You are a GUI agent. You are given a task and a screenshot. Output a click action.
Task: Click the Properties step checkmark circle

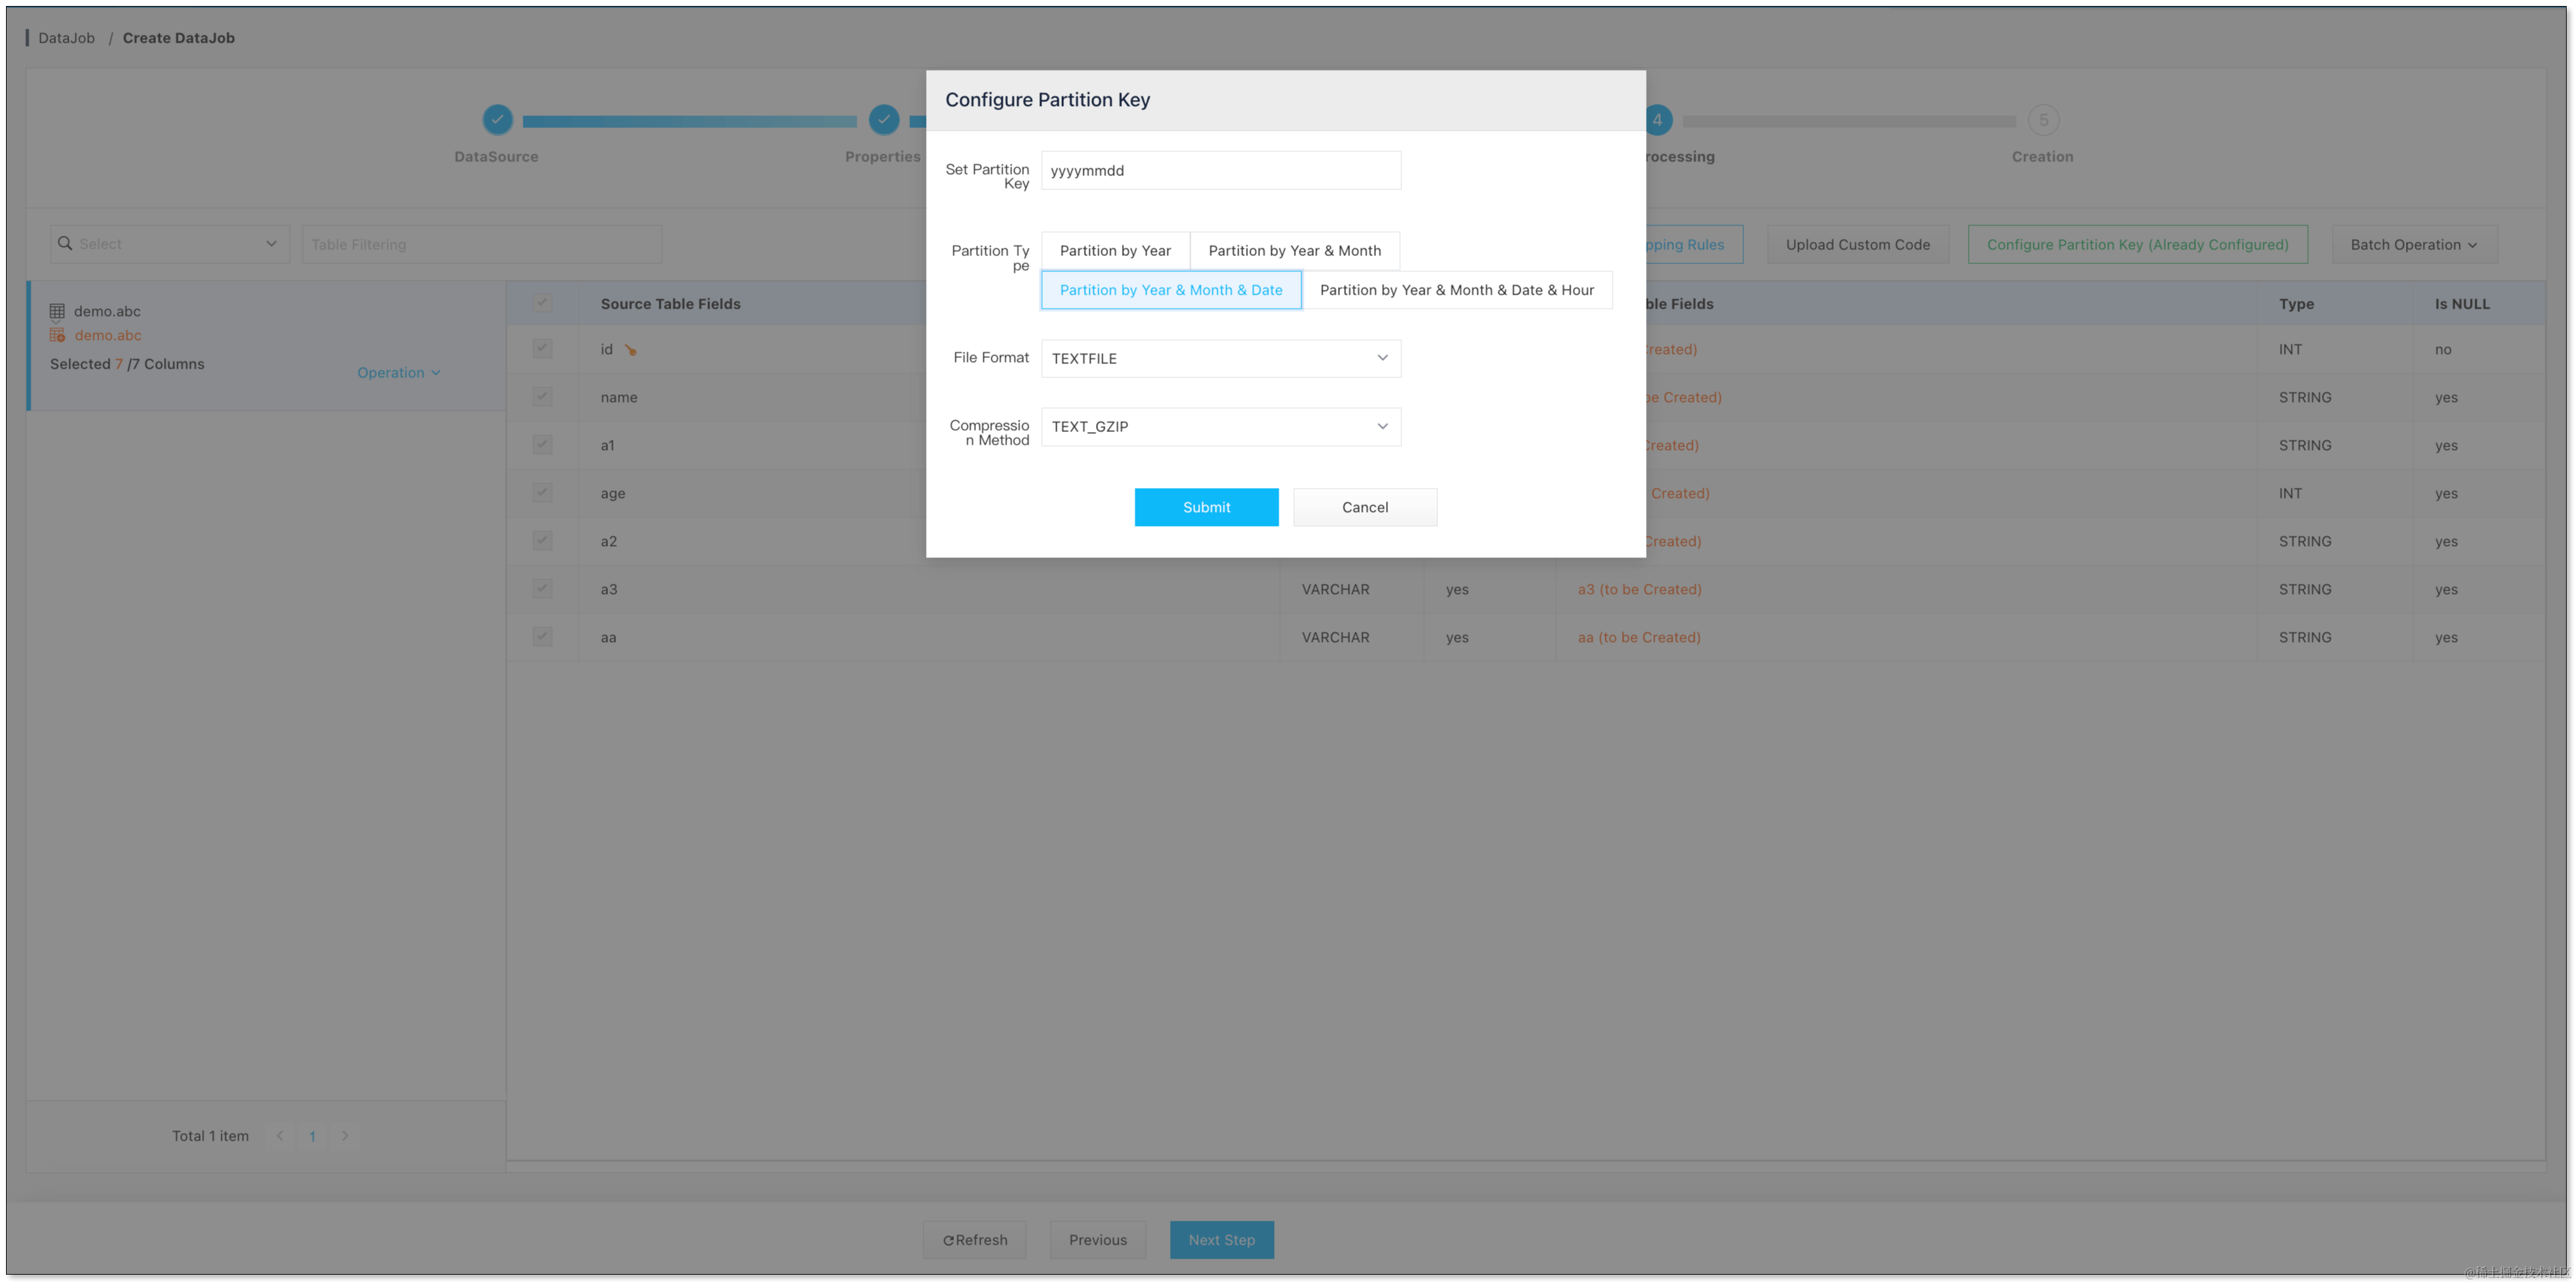click(883, 120)
